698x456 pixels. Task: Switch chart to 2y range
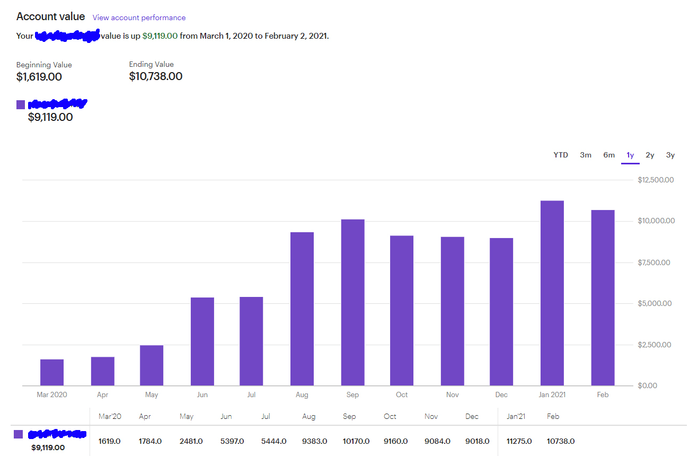pos(650,155)
